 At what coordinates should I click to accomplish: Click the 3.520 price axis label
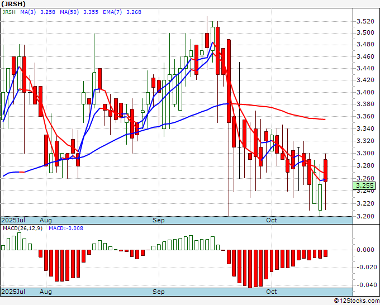coord(365,21)
